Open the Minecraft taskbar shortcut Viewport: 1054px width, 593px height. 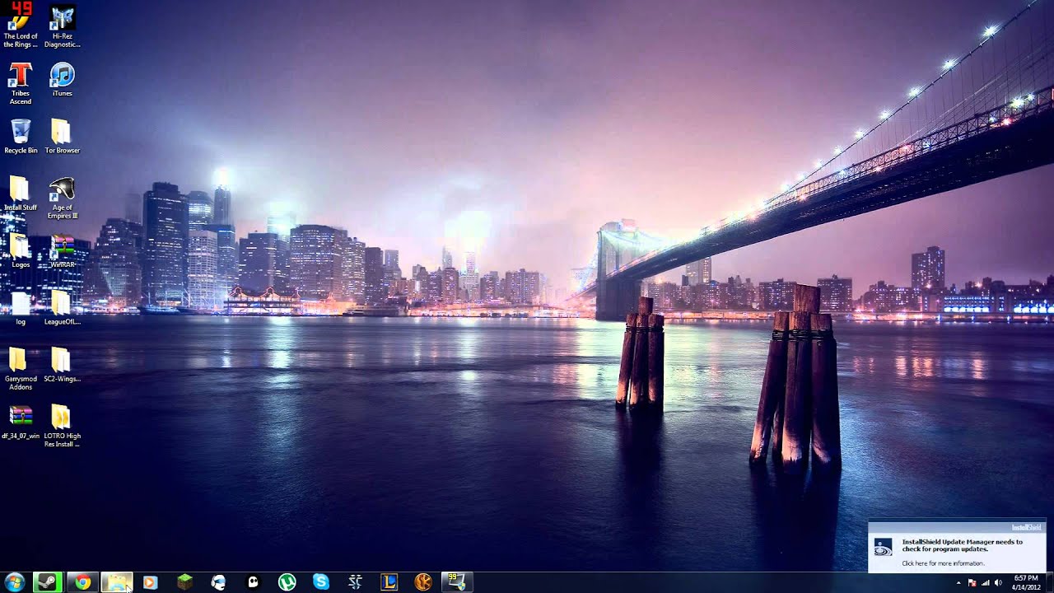coord(184,582)
